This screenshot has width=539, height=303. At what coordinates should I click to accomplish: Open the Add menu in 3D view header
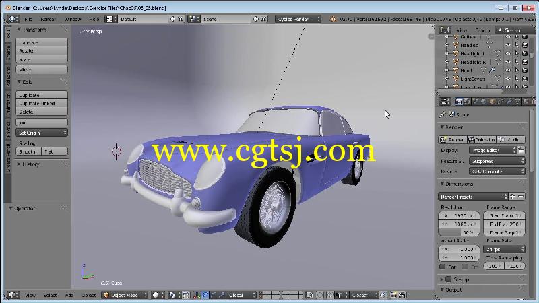[69, 295]
